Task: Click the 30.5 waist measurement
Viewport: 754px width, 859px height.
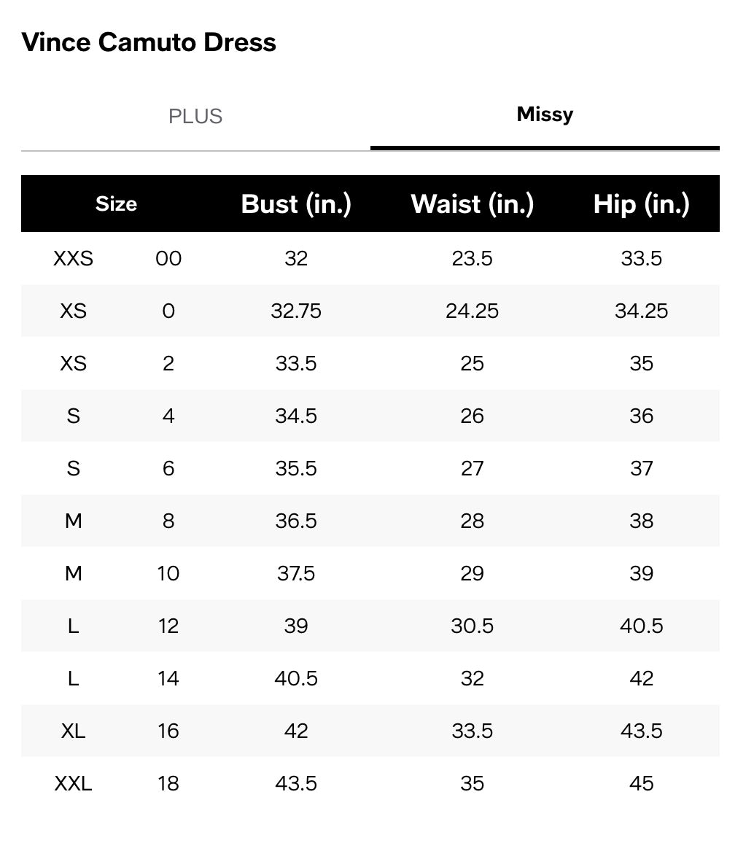Action: [x=472, y=626]
